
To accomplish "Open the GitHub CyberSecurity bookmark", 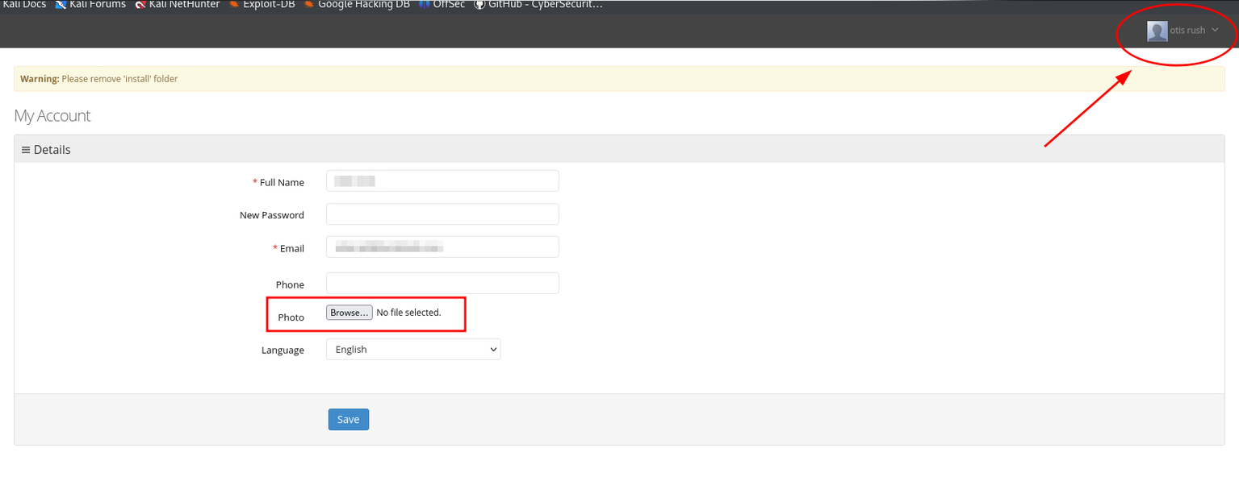I will point(538,5).
